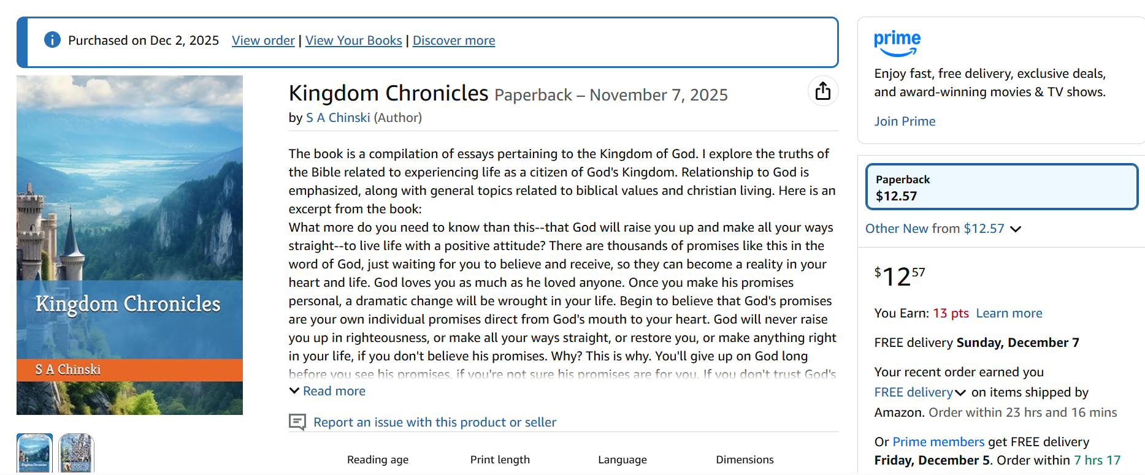Click Learn more about points earned
This screenshot has height=475, width=1145.
(1009, 313)
